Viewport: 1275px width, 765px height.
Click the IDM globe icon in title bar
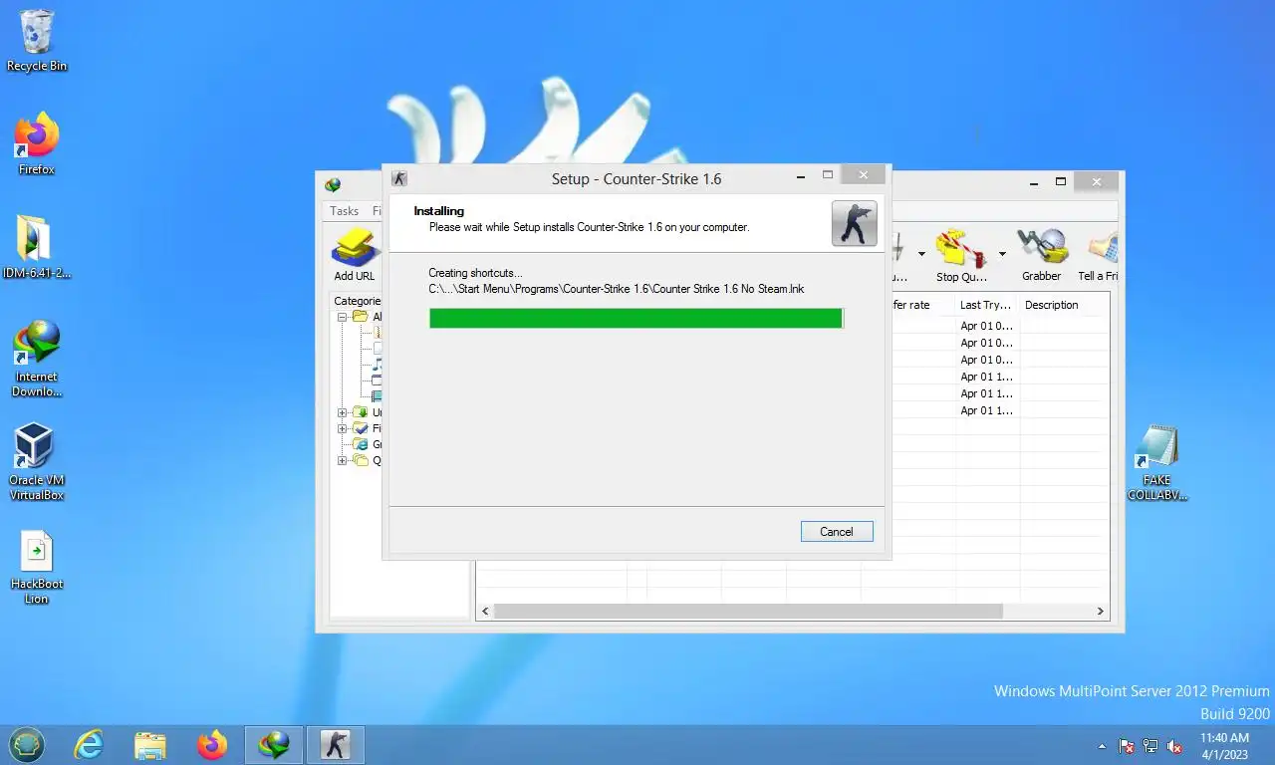click(x=333, y=184)
